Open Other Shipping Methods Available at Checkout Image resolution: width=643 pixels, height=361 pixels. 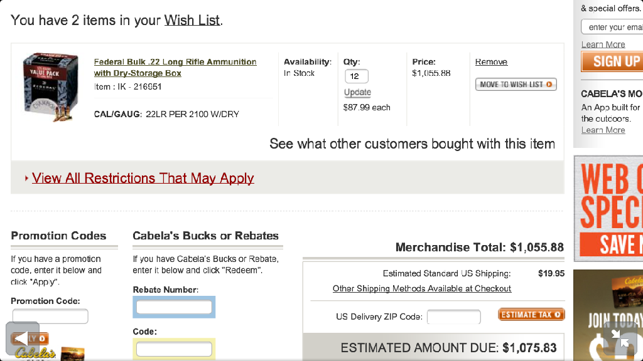pyautogui.click(x=422, y=288)
